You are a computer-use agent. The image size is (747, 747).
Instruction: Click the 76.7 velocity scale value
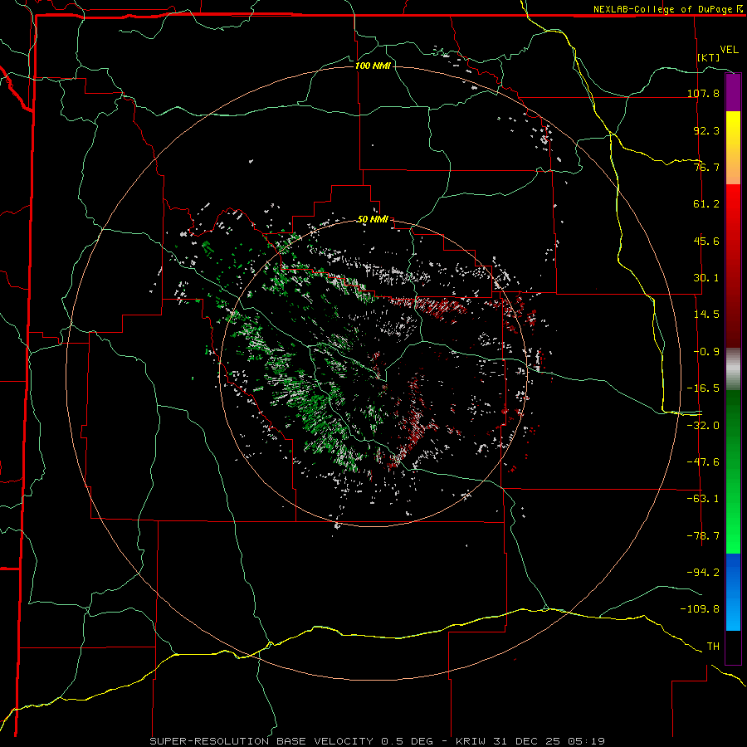click(706, 167)
